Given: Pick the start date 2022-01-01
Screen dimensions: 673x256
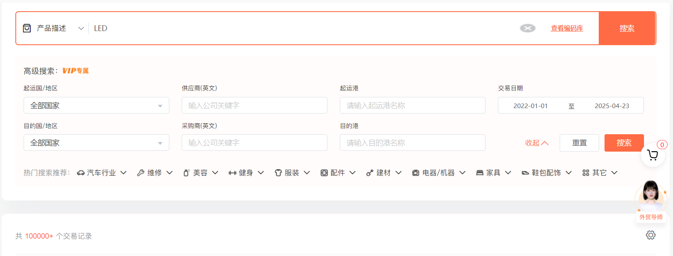Looking at the screenshot, I should (530, 106).
